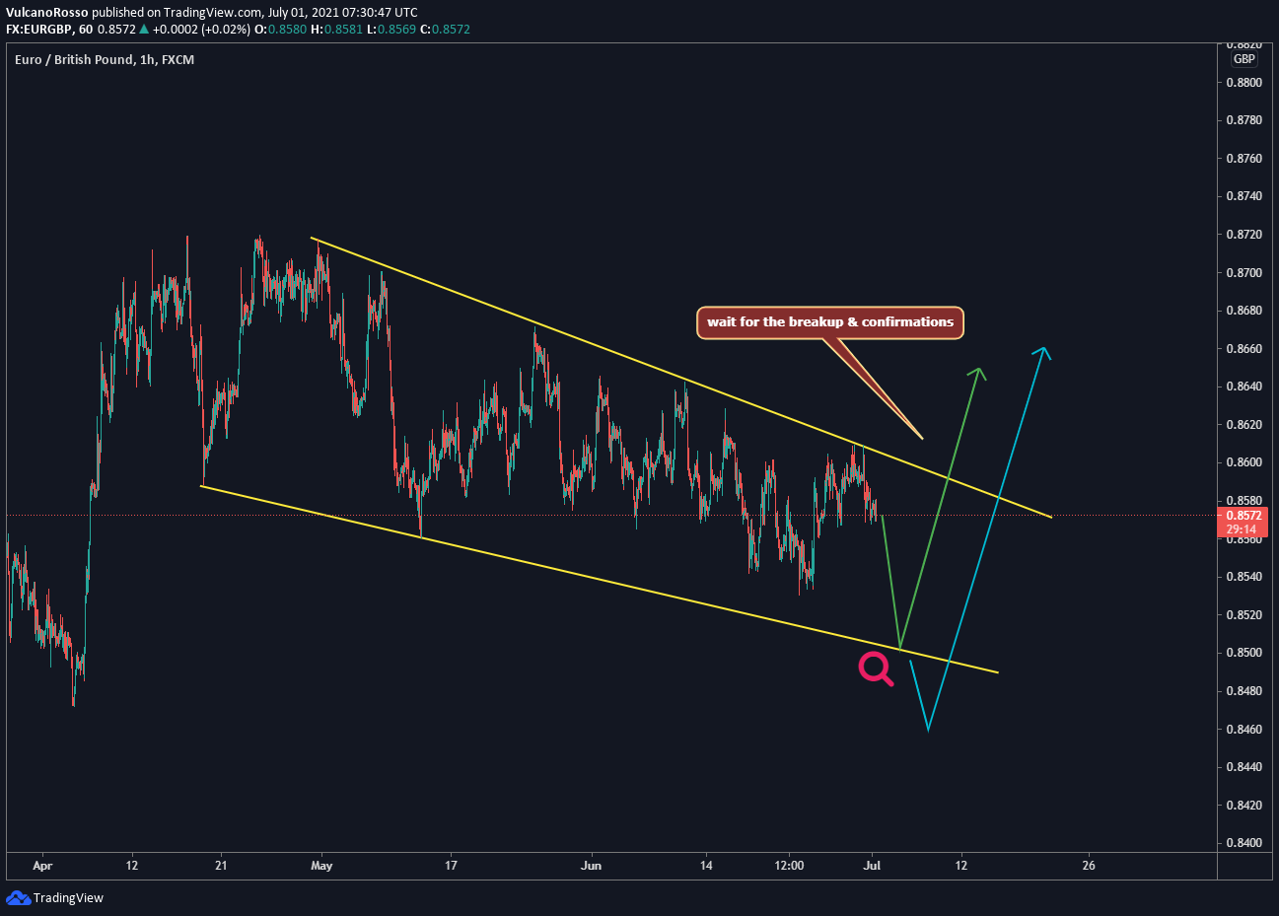Click the 0.8420 price axis label

coord(1243,806)
